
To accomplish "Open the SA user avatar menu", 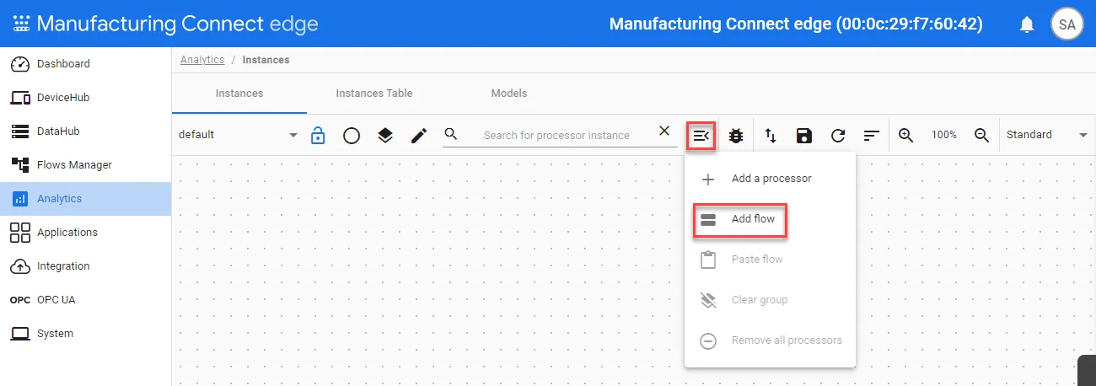I will tap(1066, 24).
